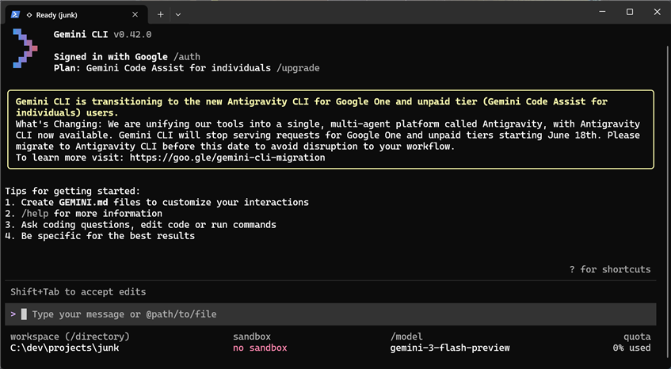Open a new terminal tab with plus
The image size is (671, 369).
point(161,14)
